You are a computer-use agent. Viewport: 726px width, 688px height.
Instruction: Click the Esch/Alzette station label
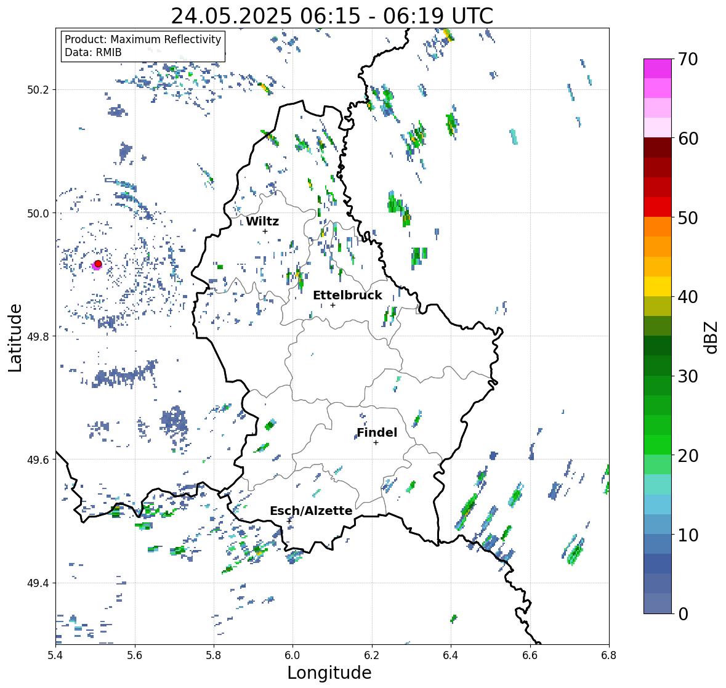(x=311, y=511)
